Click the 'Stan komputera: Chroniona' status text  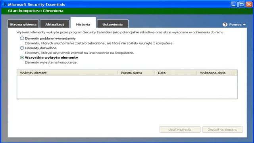coord(36,11)
